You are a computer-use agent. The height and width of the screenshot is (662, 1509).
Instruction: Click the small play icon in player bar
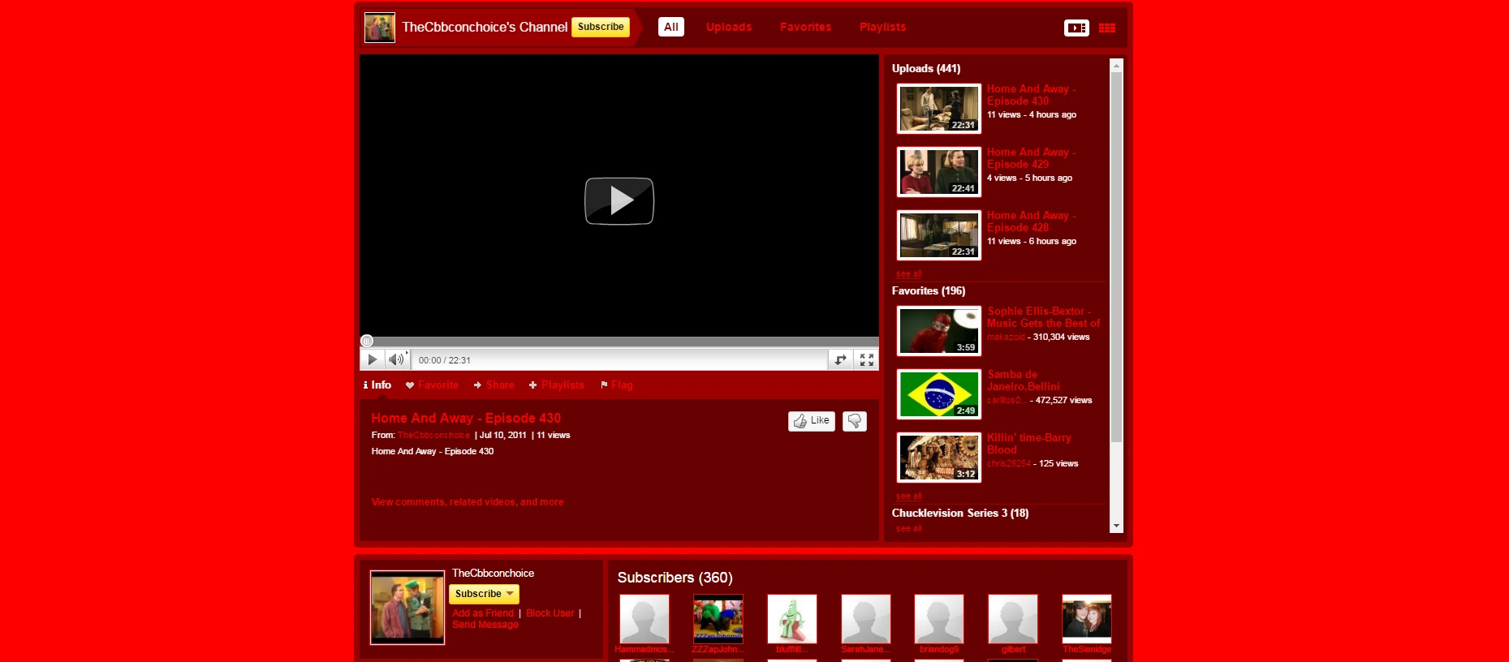[x=372, y=359]
